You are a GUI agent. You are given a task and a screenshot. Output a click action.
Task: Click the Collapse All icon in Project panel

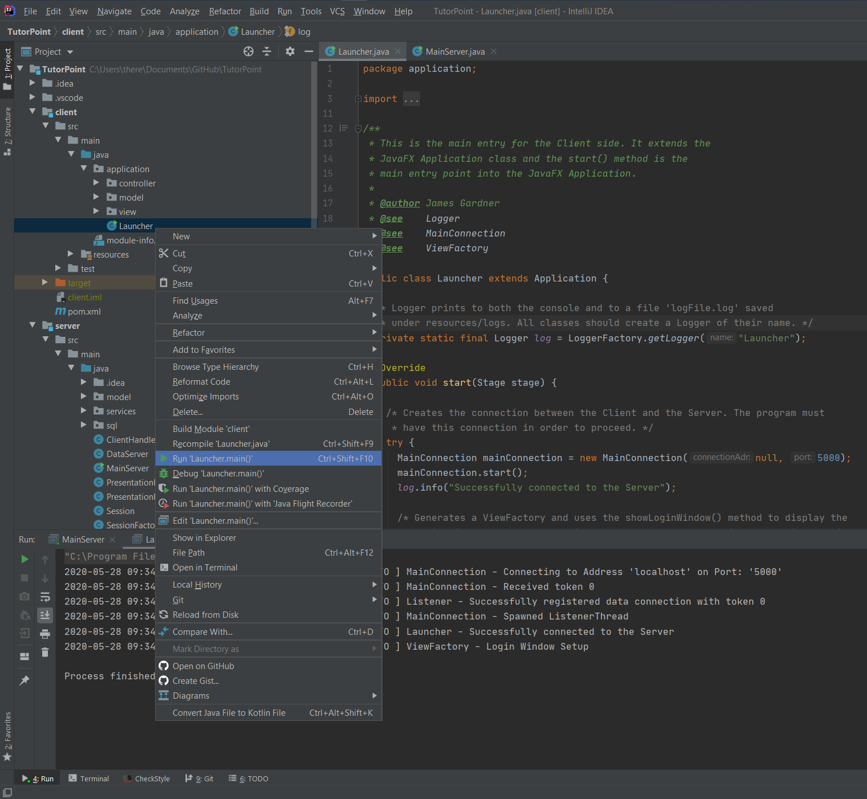(x=266, y=52)
